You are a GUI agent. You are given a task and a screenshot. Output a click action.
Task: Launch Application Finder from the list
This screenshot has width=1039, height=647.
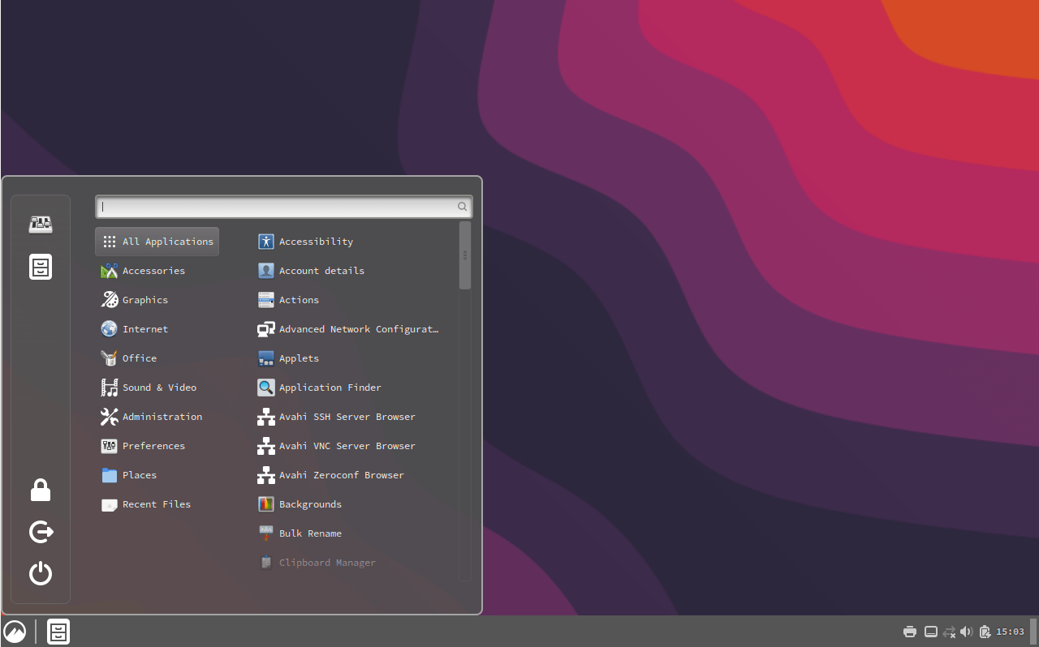click(x=330, y=388)
